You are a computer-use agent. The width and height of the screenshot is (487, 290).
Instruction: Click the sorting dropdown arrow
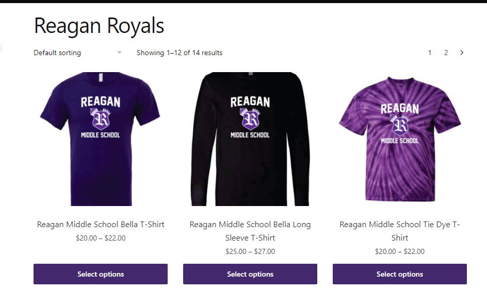tap(119, 53)
